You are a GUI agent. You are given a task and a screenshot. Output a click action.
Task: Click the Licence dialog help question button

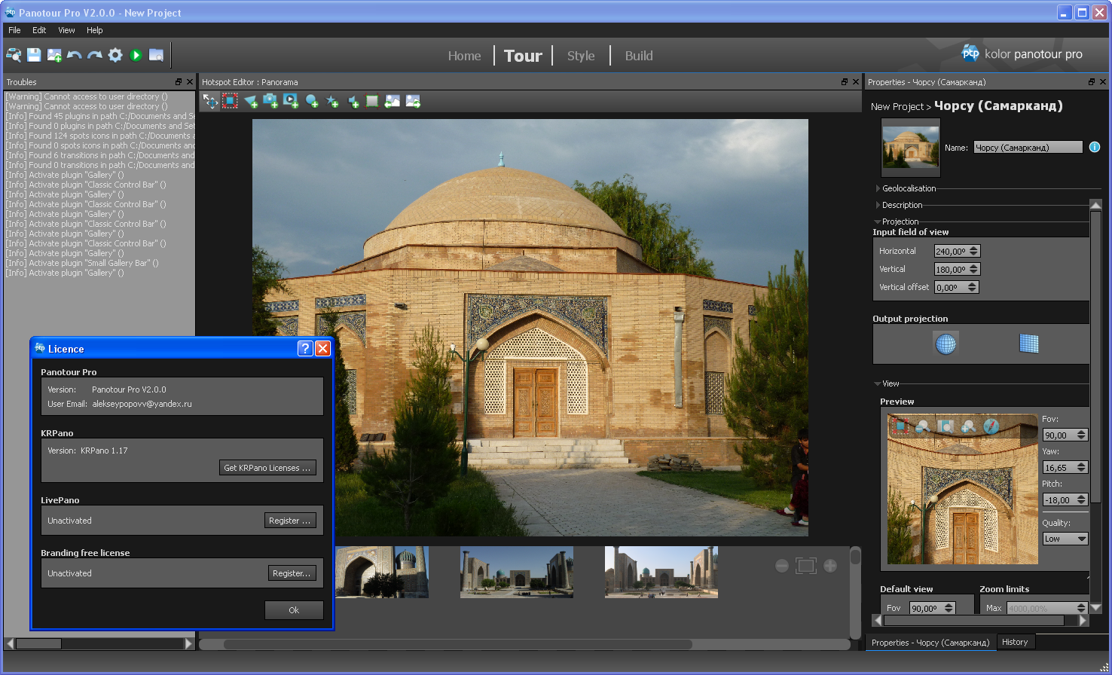pyautogui.click(x=305, y=348)
